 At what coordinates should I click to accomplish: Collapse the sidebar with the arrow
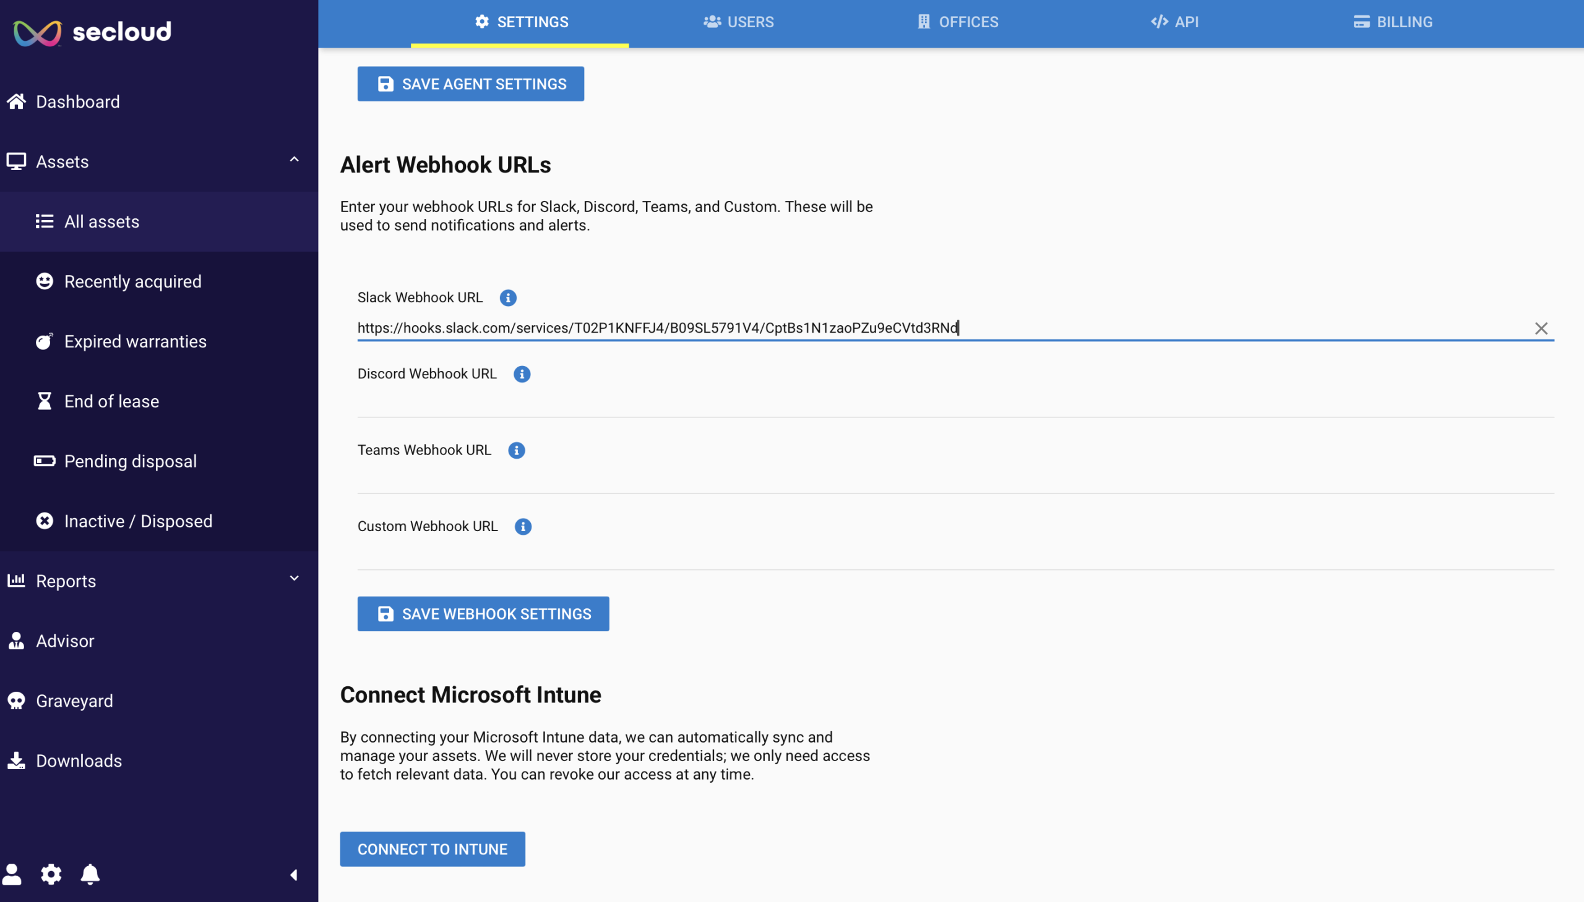(x=294, y=875)
